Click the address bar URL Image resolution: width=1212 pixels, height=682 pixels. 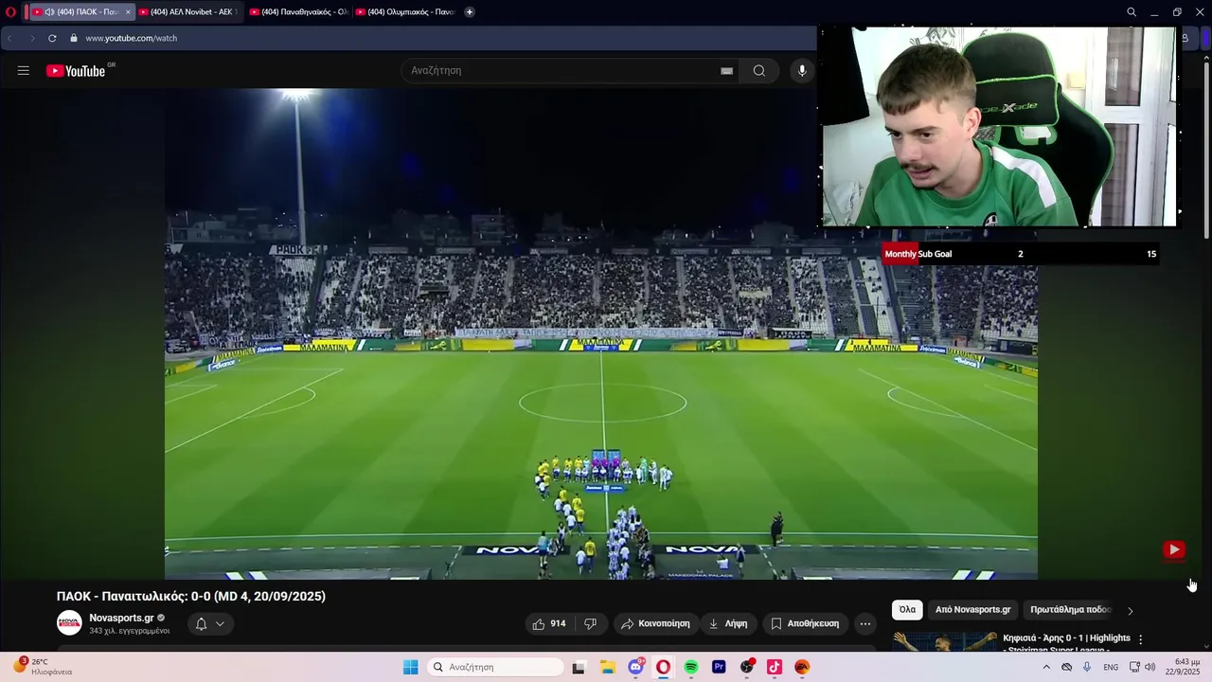tap(131, 38)
